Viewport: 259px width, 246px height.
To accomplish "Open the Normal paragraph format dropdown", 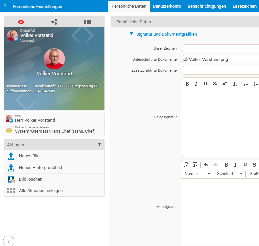I will point(197,174).
